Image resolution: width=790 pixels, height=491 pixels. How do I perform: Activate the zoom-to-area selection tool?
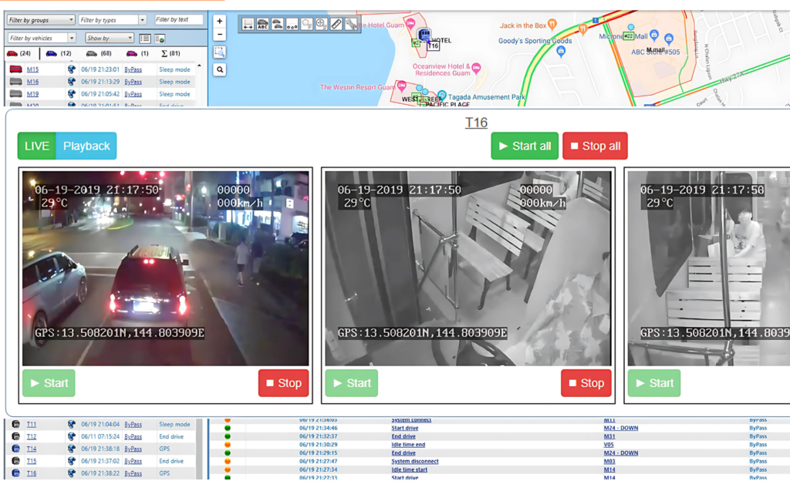[x=220, y=52]
